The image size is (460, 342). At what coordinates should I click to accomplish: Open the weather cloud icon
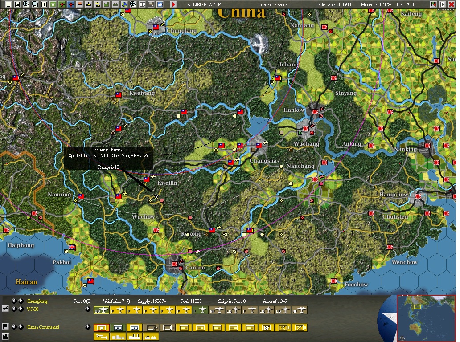tap(160, 4)
